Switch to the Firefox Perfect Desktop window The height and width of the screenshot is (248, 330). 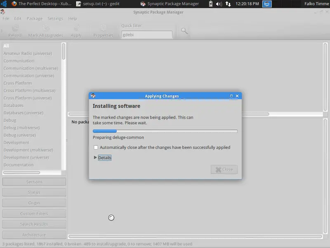tap(42, 4)
